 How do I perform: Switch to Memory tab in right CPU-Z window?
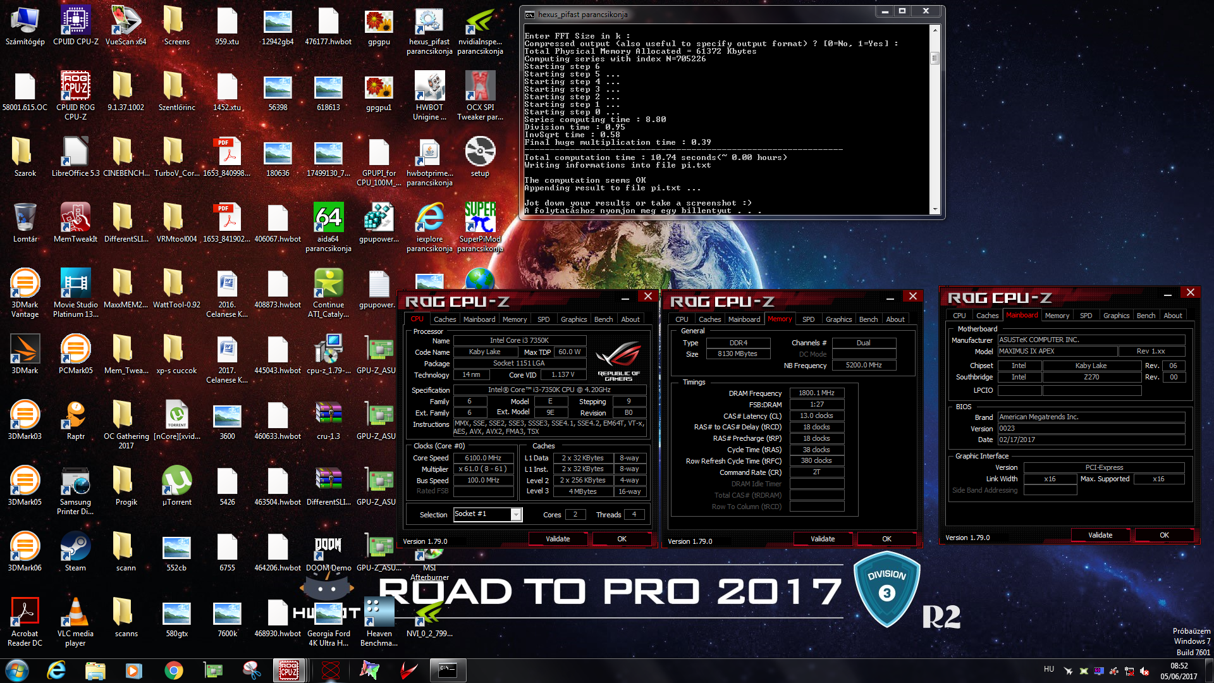pos(1057,316)
